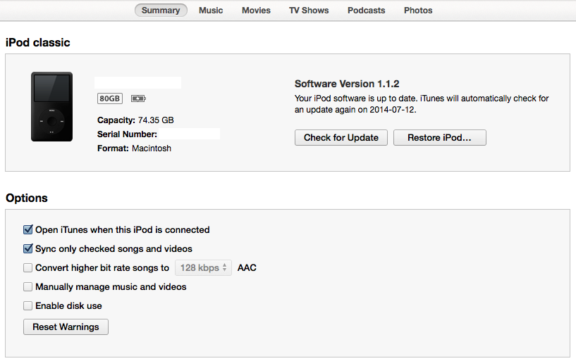Click the Reset Warnings button
Image resolution: width=576 pixels, height=361 pixels.
(x=66, y=327)
